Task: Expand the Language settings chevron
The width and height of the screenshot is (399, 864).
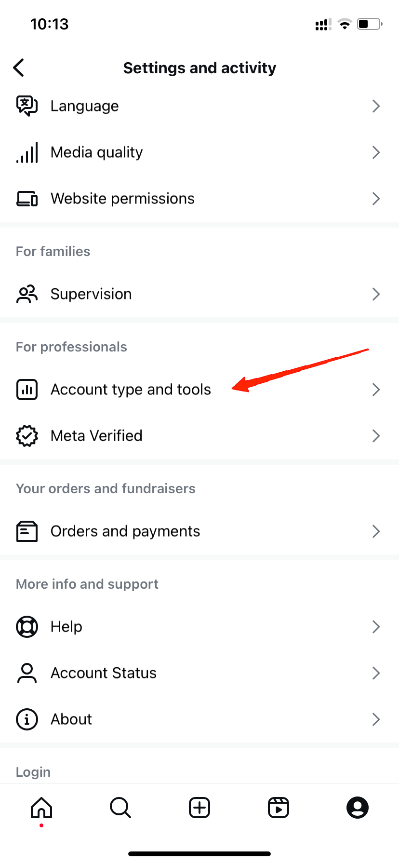Action: point(376,106)
